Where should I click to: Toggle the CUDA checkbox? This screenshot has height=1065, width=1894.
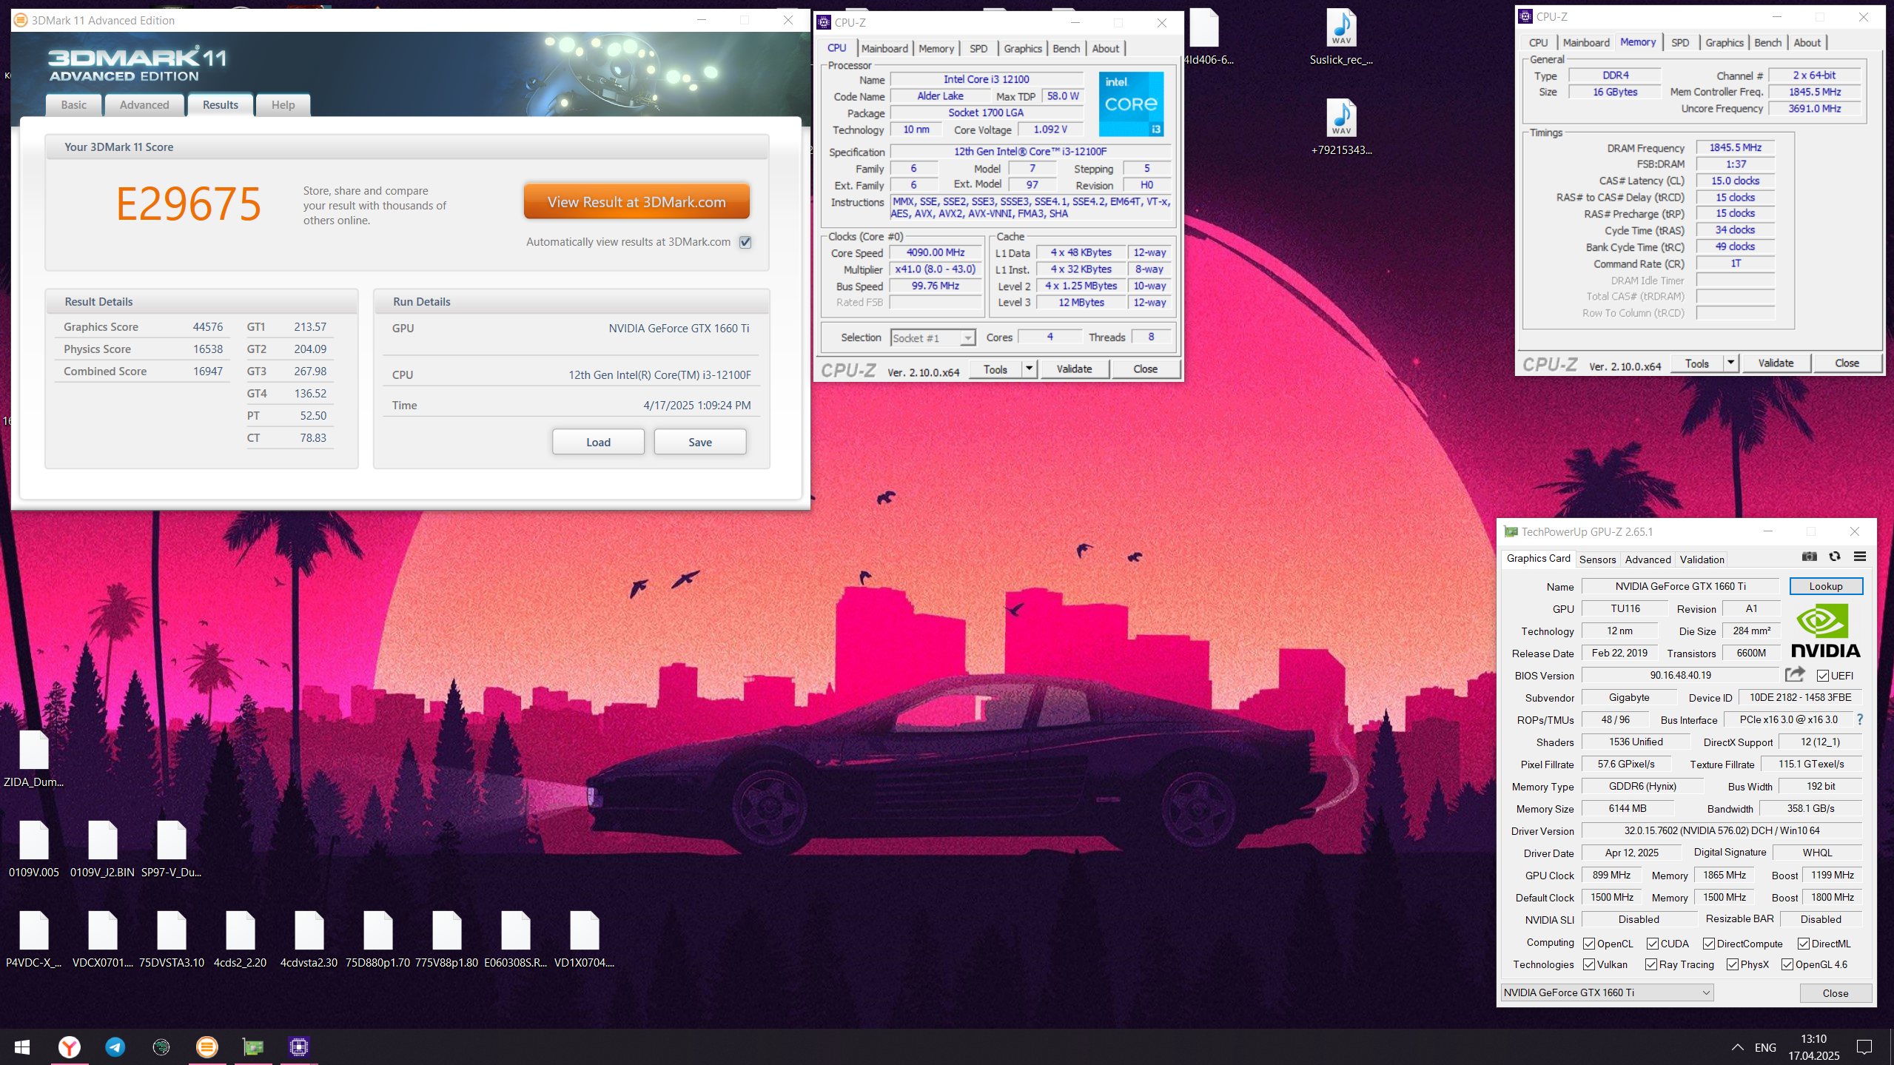(1653, 944)
